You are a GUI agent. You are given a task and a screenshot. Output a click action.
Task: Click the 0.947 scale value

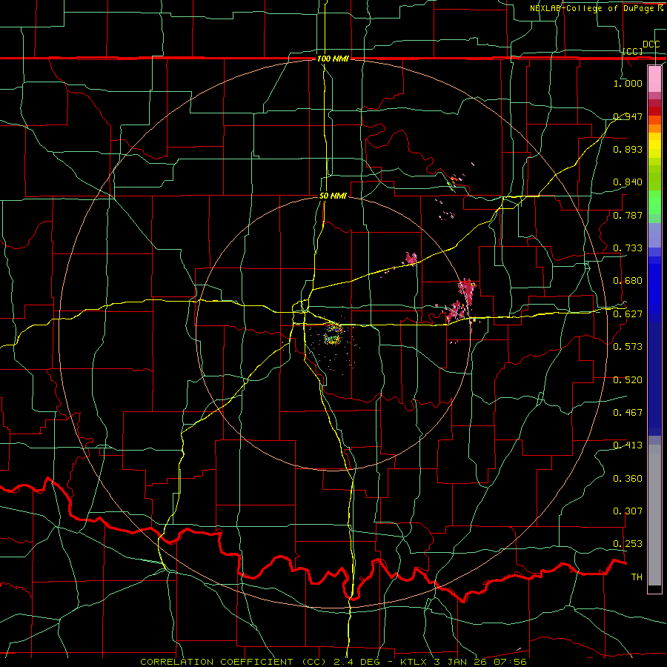click(x=628, y=116)
